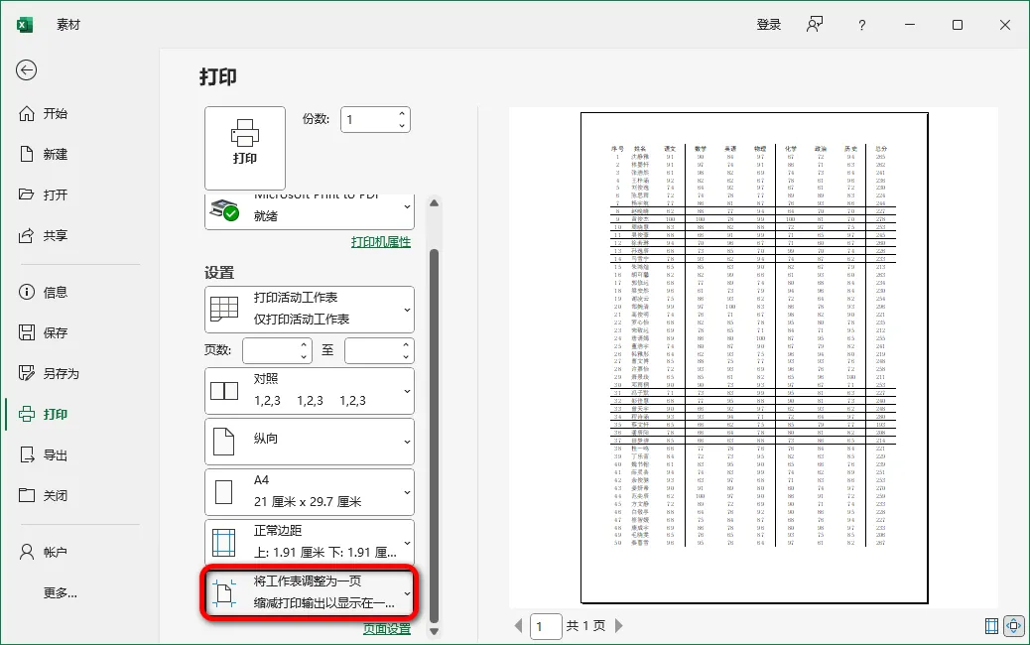Image resolution: width=1030 pixels, height=645 pixels.
Task: Open 打印机属性 link
Action: tap(381, 242)
